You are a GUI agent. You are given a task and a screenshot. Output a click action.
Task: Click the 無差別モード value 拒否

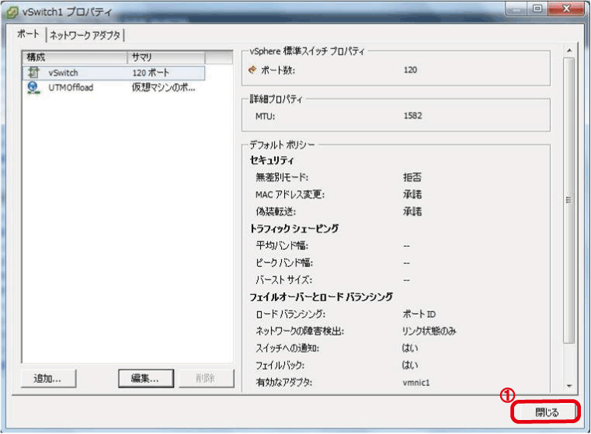click(x=412, y=177)
